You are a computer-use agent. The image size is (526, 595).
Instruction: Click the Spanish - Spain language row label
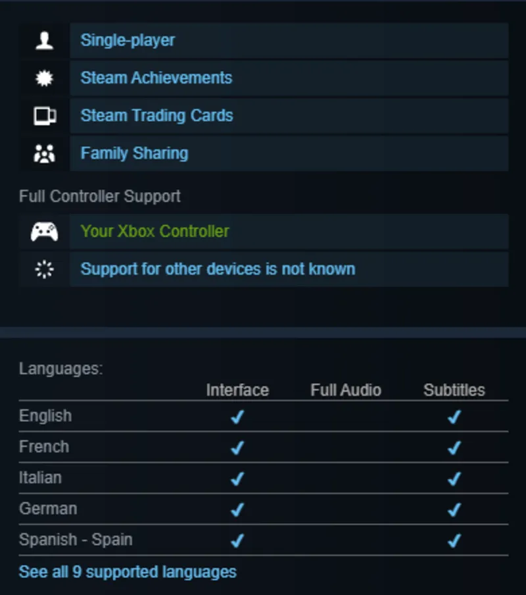(76, 540)
